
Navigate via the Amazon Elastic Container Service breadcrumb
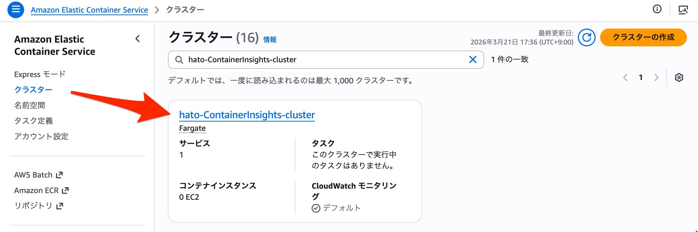(x=89, y=10)
